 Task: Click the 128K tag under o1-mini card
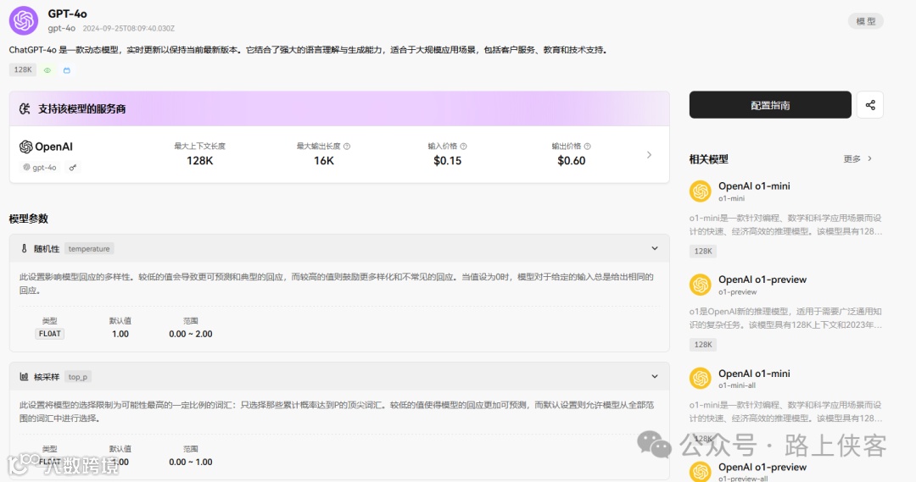(x=703, y=251)
